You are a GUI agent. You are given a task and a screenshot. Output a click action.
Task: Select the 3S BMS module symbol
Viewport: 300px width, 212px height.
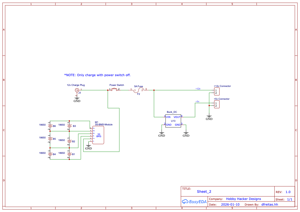click(x=98, y=135)
